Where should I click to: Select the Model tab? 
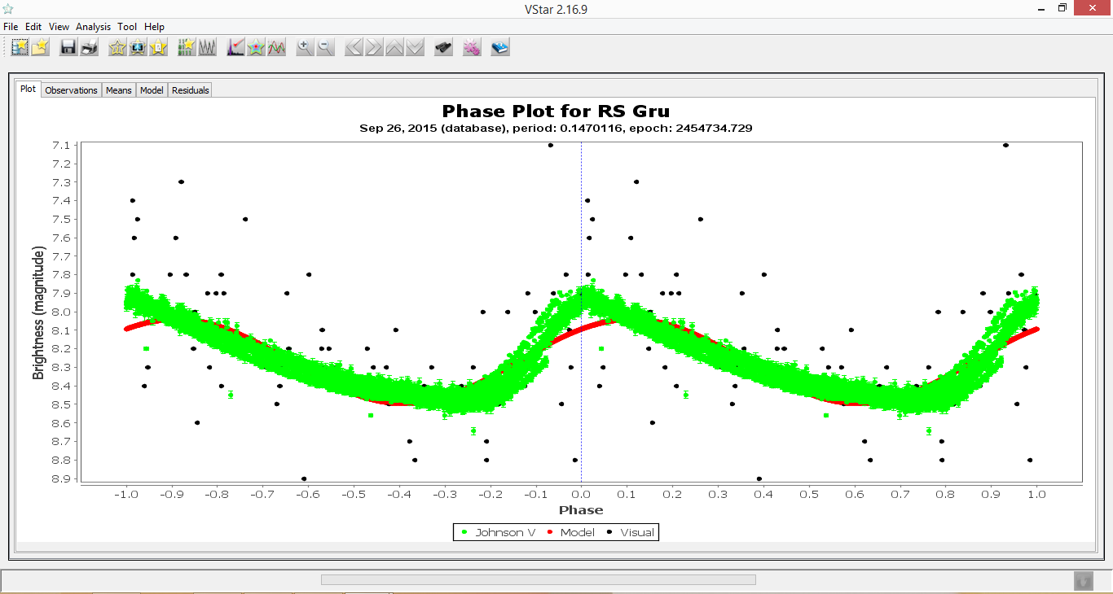(152, 90)
